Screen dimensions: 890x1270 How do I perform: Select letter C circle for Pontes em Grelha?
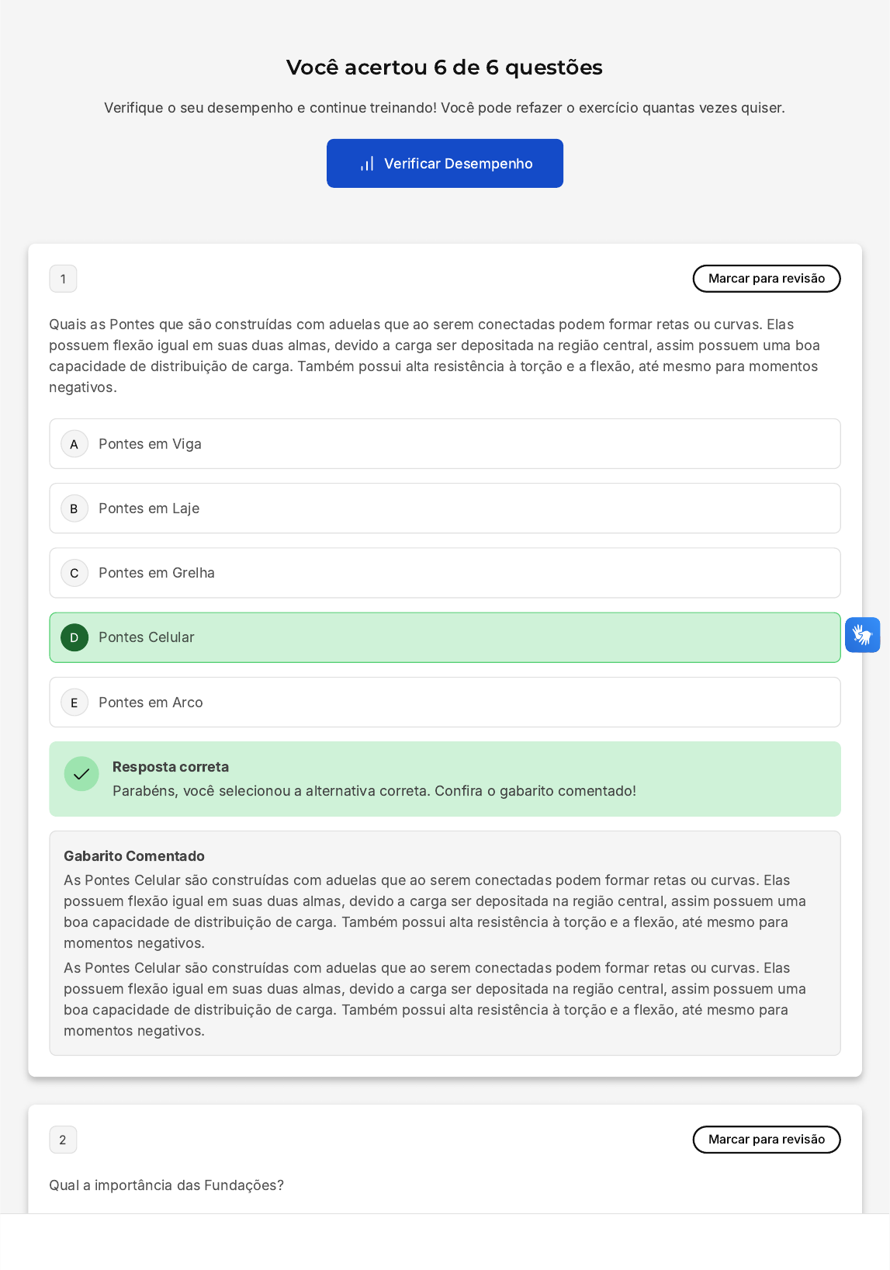click(74, 573)
